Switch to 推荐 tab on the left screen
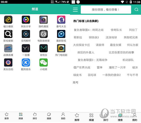141x123 pixels. pyautogui.click(x=7, y=116)
